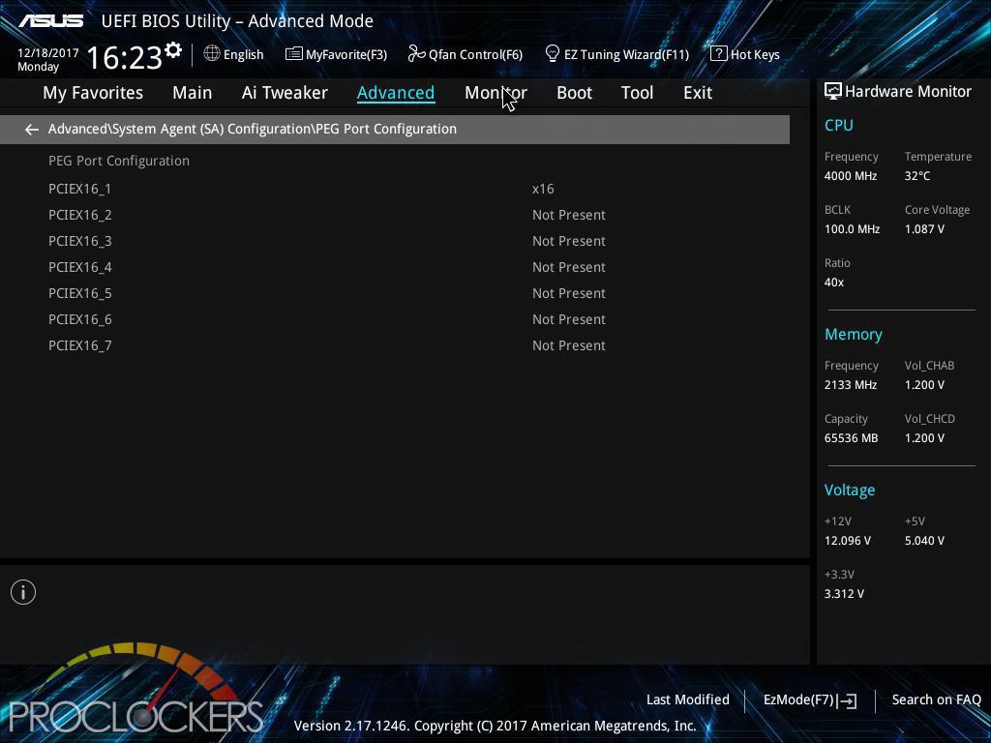
Task: Click the breadcrumb path PEG Port Configuration
Action: click(x=253, y=129)
